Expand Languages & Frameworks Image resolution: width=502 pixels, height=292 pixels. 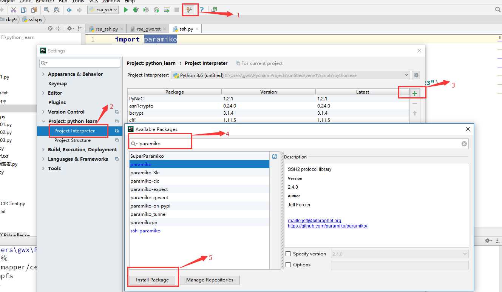tap(43, 159)
